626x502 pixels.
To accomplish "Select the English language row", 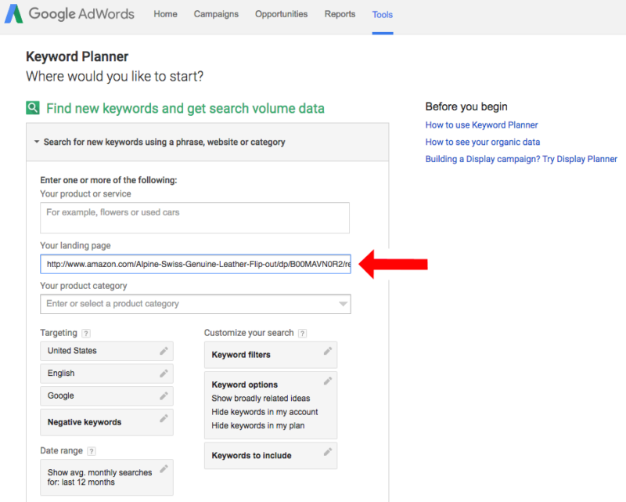I will (106, 374).
